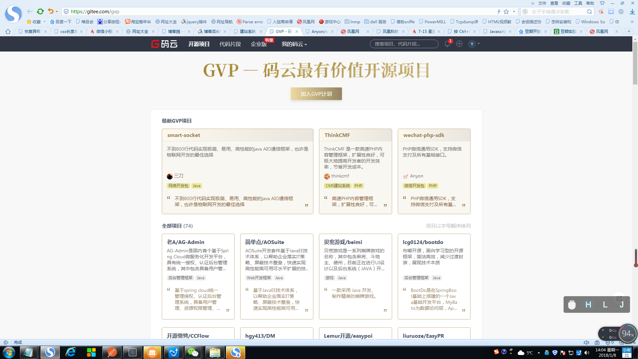Click the magnifier search icon
This screenshot has height=359, width=638.
click(x=589, y=12)
